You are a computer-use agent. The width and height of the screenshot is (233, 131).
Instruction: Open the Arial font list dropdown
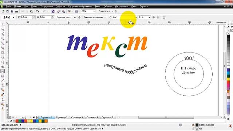click(x=136, y=17)
